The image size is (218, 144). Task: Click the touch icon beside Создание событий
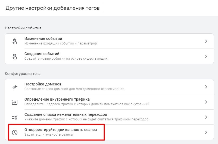pos(15,56)
